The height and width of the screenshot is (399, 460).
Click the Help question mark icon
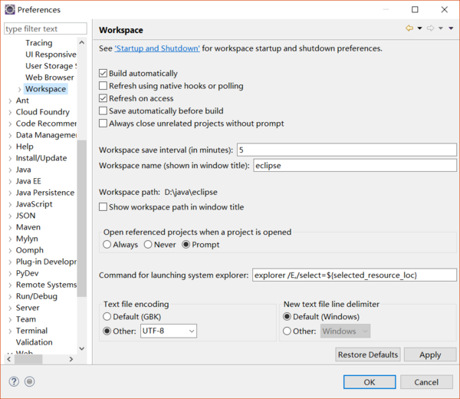point(14,381)
